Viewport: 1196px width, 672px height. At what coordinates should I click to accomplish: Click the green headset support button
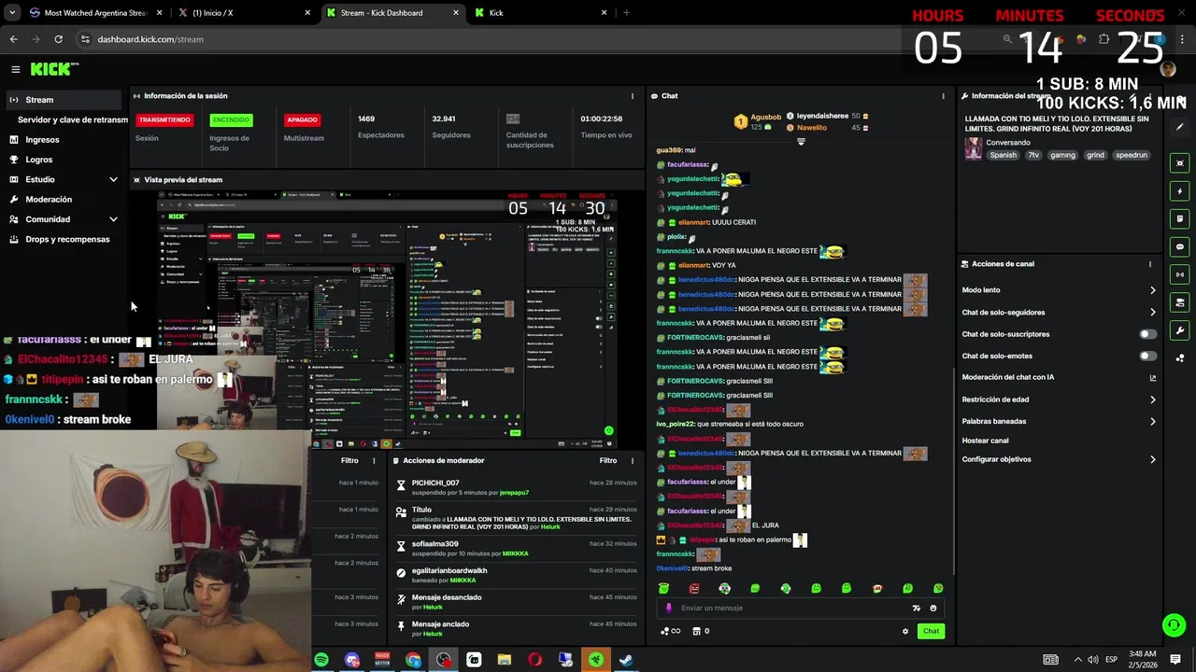tap(1174, 625)
